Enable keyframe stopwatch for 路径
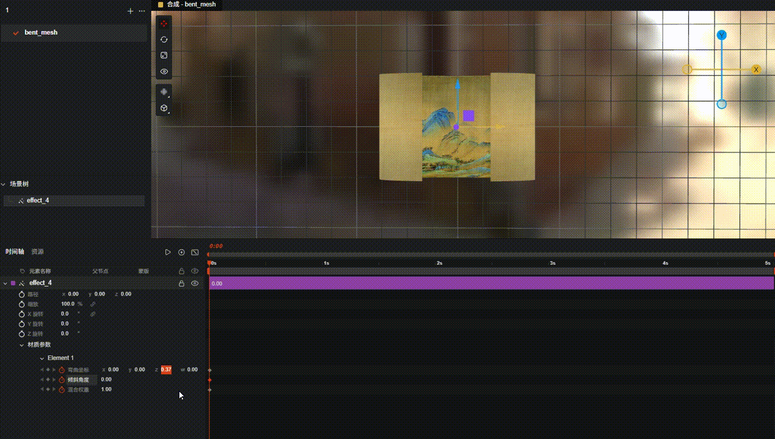 21,294
